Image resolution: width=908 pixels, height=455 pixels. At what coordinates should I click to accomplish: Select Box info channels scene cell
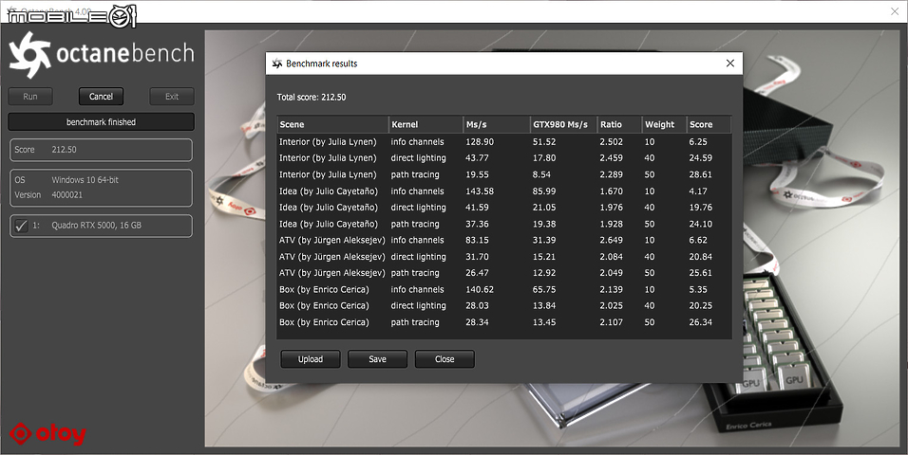pyautogui.click(x=324, y=290)
